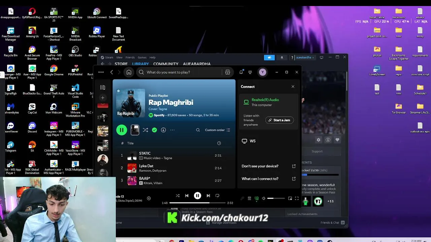Open aueabardha account dropdown in Steam
This screenshot has width=431, height=242.
[305, 57]
